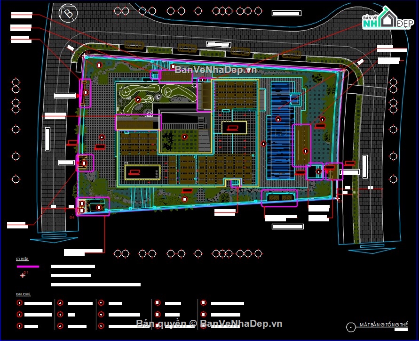Select the top-left numbered marker under GHI CHÚ
Viewport: 419px width, 341px height.
(19, 303)
